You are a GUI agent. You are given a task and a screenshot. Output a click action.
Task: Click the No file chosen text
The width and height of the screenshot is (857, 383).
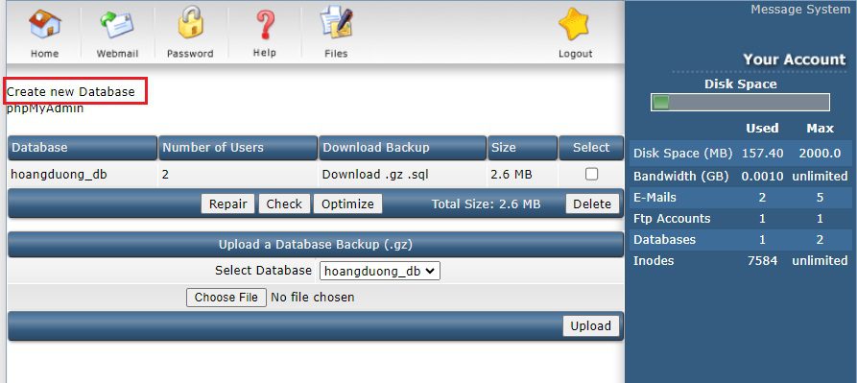[313, 298]
